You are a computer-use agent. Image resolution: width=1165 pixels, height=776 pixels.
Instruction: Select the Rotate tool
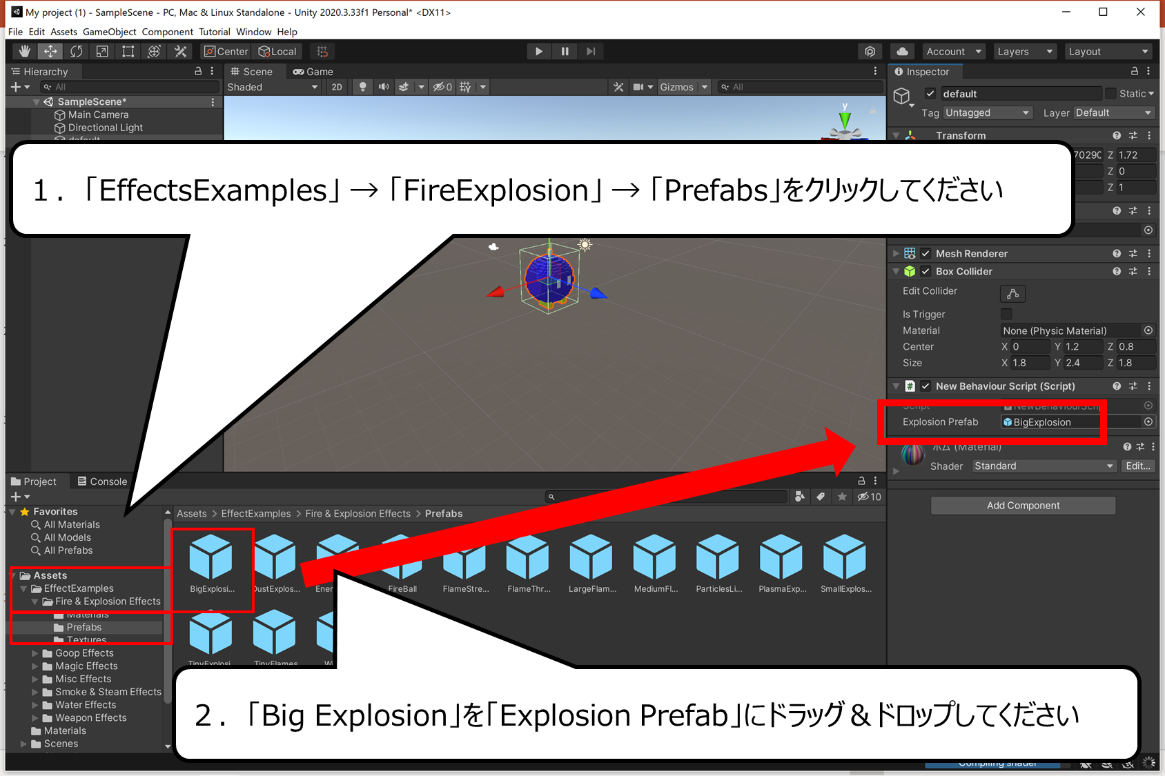pyautogui.click(x=77, y=51)
